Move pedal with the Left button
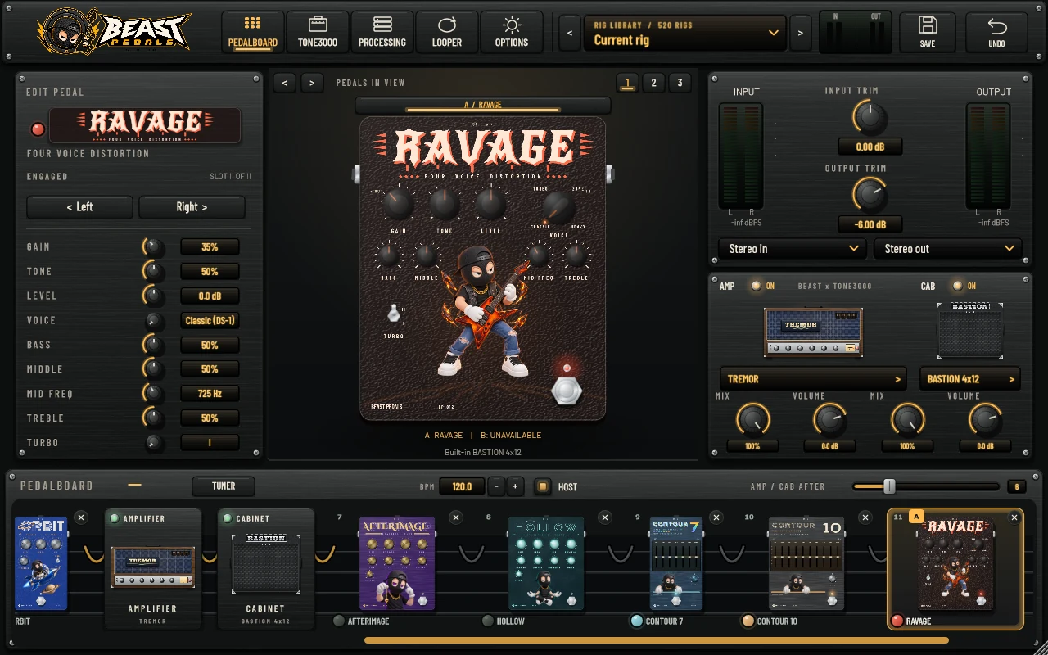This screenshot has width=1048, height=655. pos(79,207)
